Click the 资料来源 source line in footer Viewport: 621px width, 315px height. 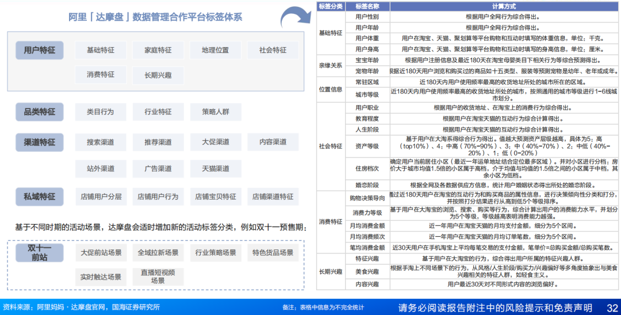coord(82,307)
